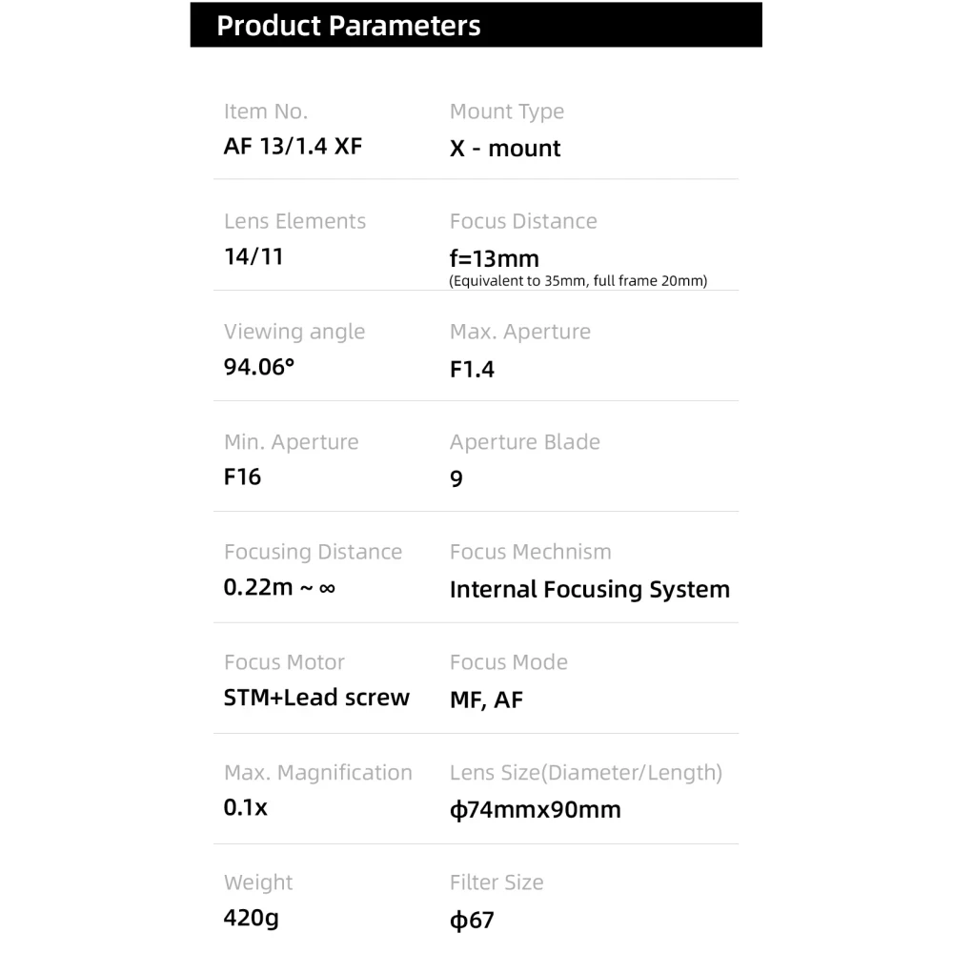
Task: Click the ф67 filter size value
Action: click(x=472, y=921)
